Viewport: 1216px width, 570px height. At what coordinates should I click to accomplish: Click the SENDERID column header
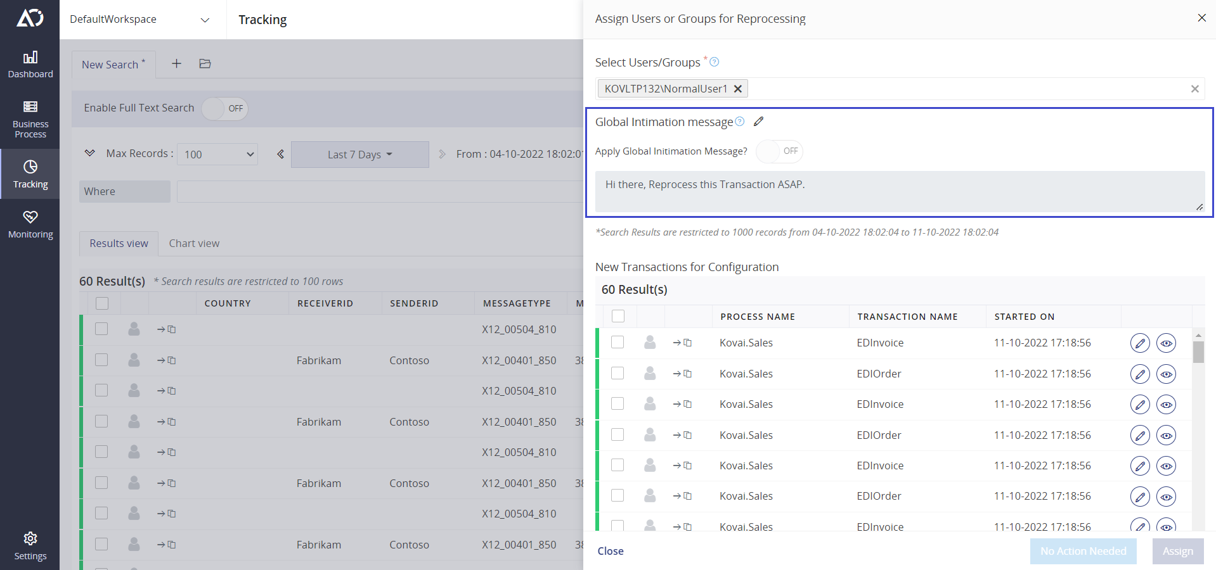414,303
